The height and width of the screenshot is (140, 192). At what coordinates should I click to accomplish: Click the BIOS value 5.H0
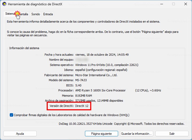78,85
